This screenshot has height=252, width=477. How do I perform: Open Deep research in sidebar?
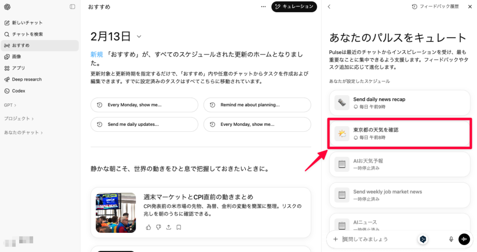coord(40,80)
